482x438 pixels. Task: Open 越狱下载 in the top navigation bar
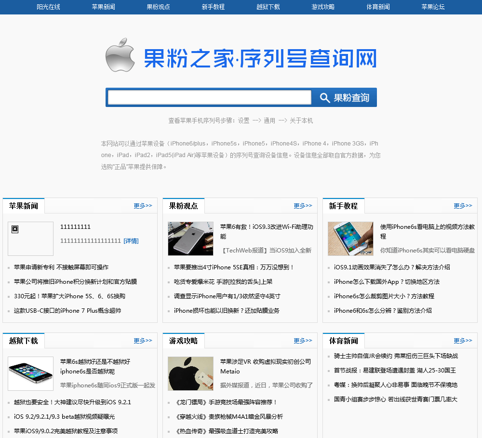pyautogui.click(x=268, y=7)
